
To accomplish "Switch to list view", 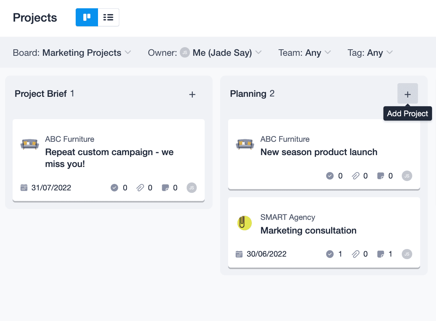I will pos(108,17).
